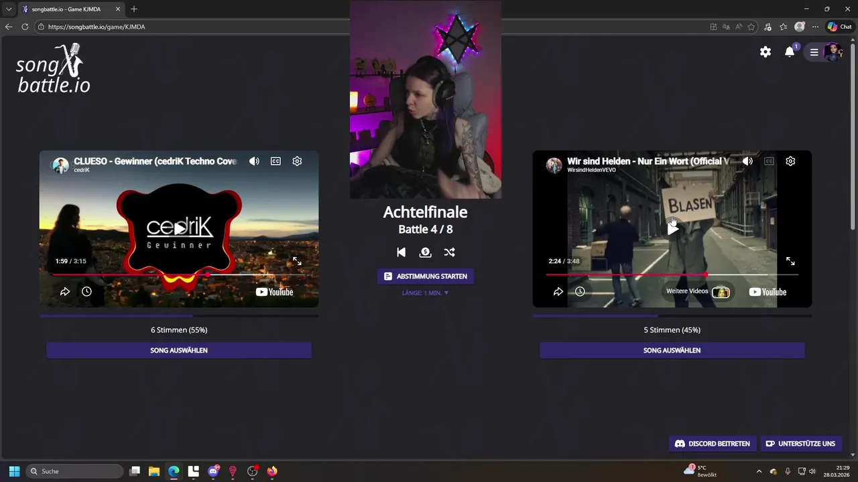Shuffle the battle songs
The image size is (858, 482).
[x=449, y=252]
